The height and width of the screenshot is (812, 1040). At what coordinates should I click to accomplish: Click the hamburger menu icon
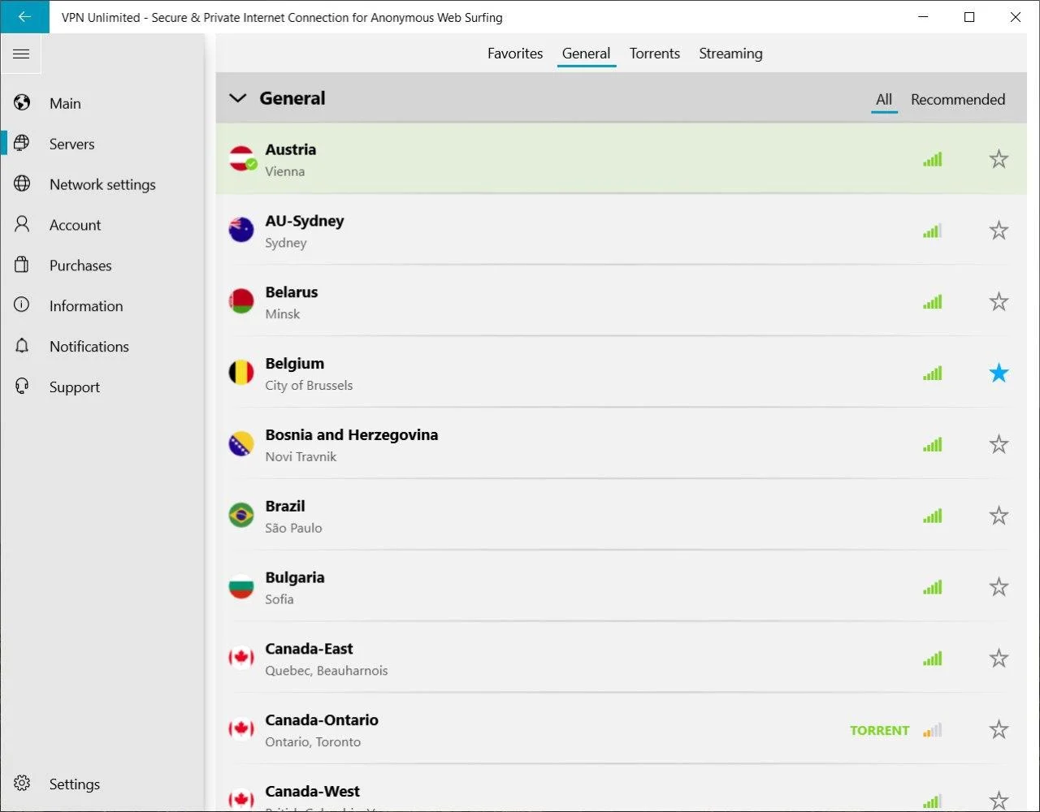pos(21,54)
